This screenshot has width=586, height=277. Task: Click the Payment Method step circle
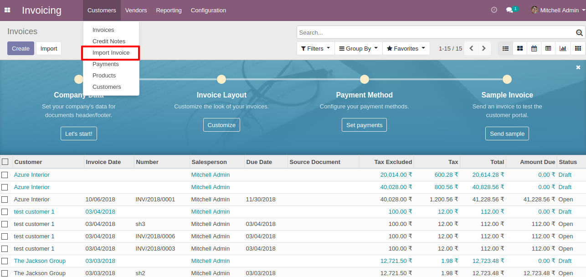(x=364, y=79)
